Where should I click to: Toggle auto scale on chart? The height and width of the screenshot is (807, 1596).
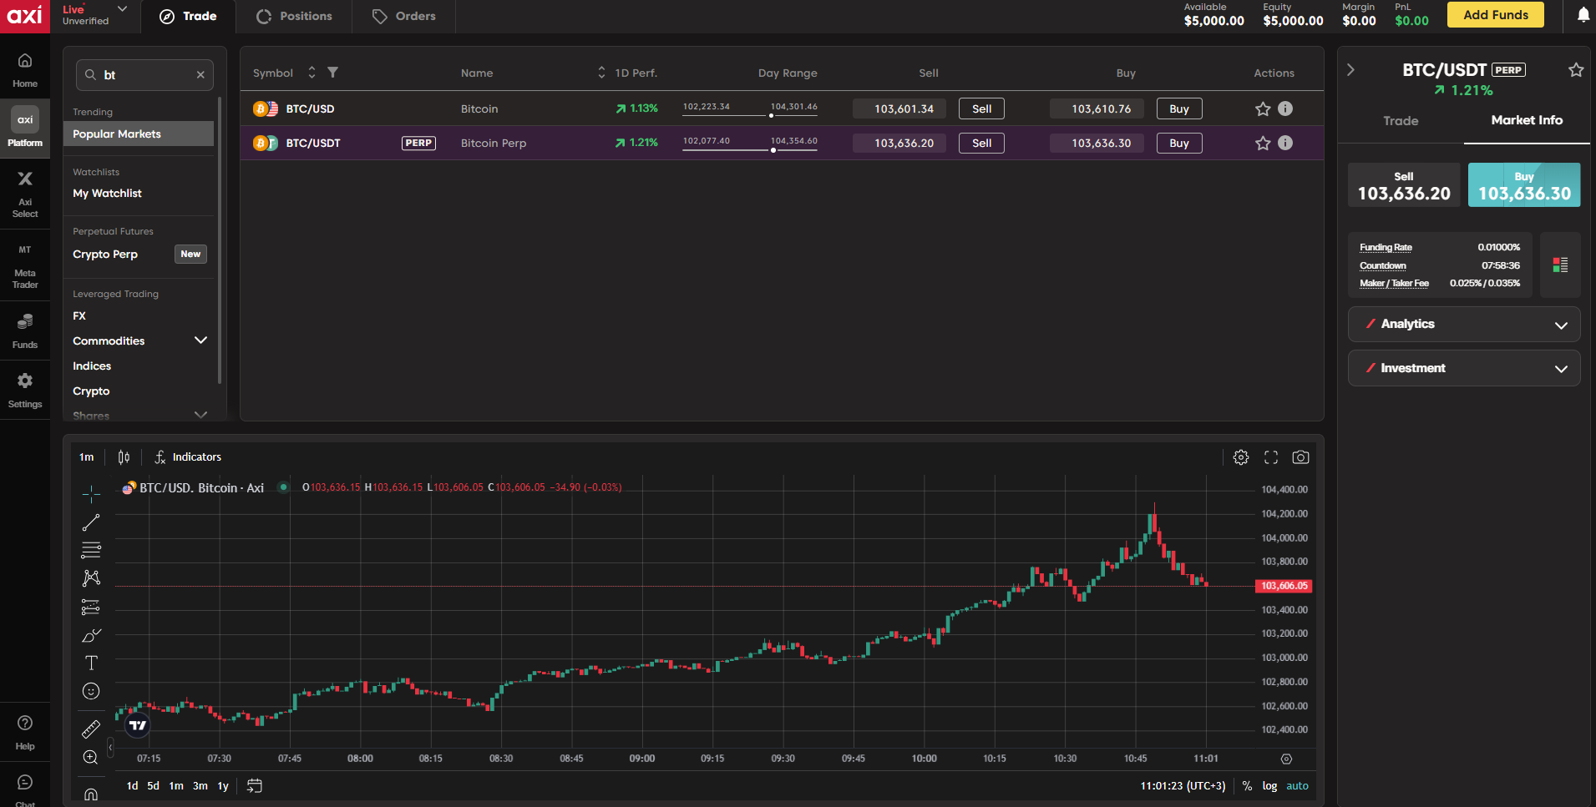point(1297,785)
